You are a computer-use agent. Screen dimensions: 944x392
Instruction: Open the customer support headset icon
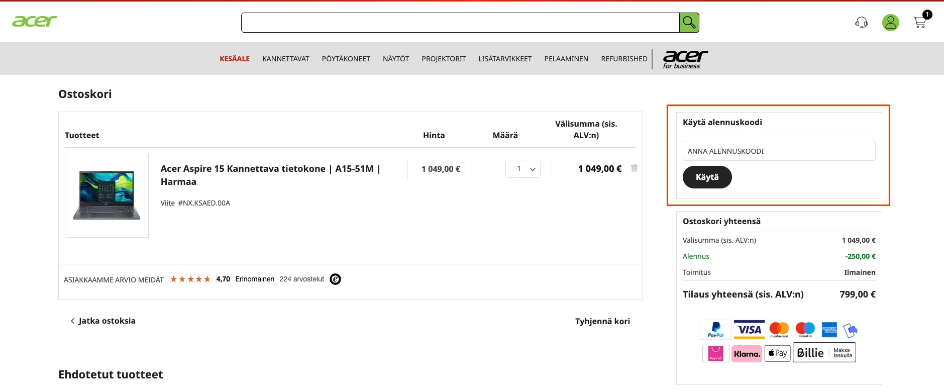click(x=862, y=23)
